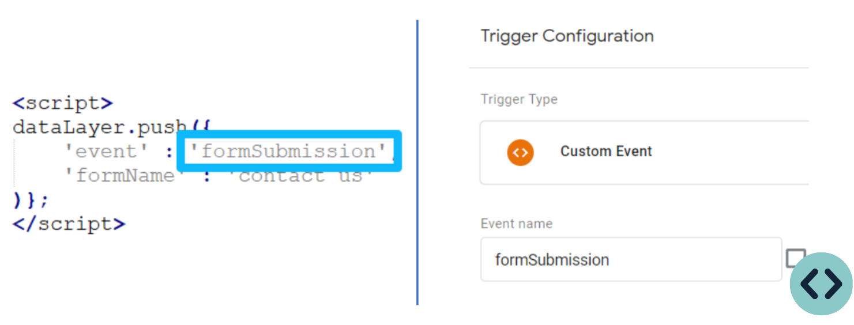This screenshot has height=325, width=854.
Task: Select the Custom Event trigger type card
Action: tap(644, 153)
